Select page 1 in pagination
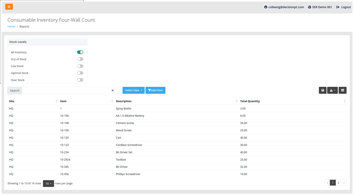The image size is (354, 195). pos(333,183)
